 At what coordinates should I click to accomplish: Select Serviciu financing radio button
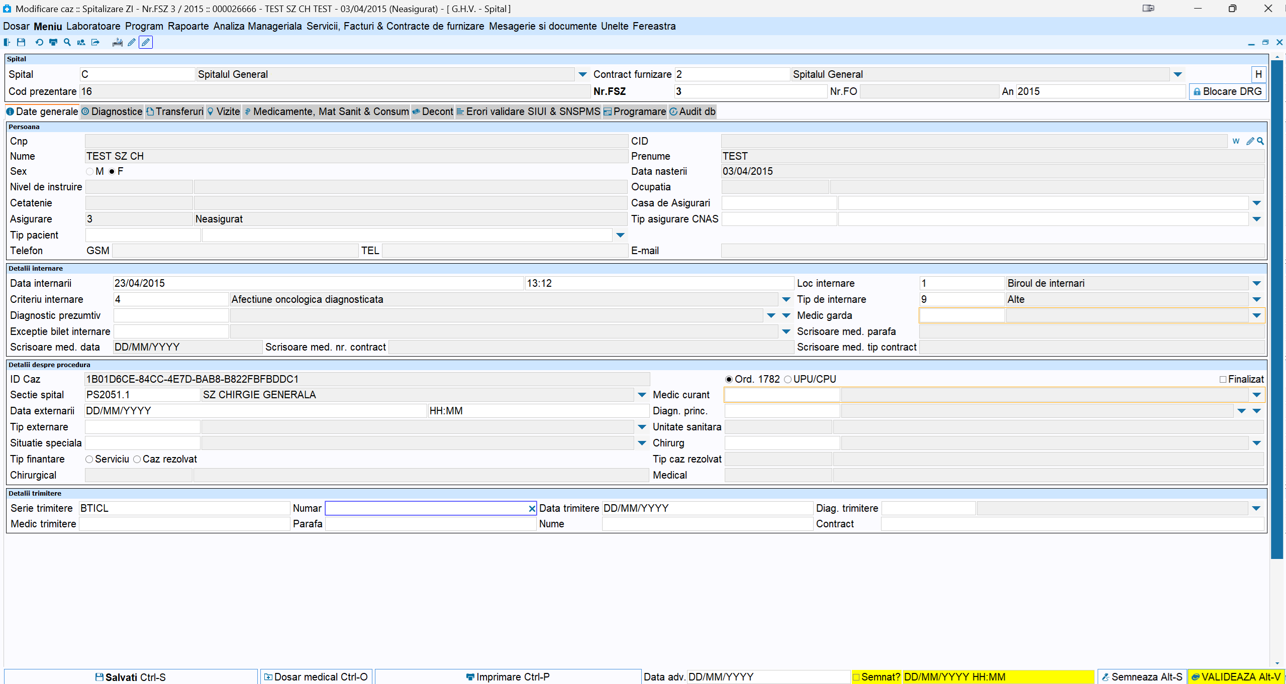(89, 460)
